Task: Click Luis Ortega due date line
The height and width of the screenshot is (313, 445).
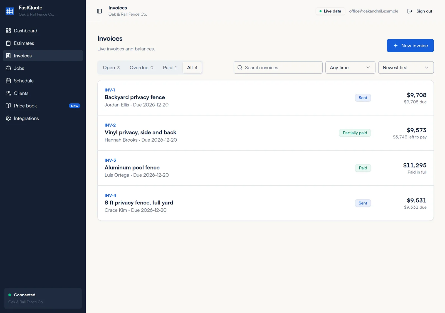Action: tap(137, 175)
